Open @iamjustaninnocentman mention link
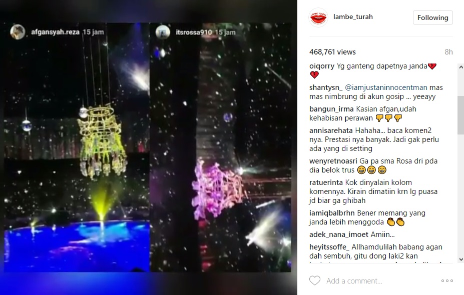This screenshot has width=464, height=295. (386, 87)
